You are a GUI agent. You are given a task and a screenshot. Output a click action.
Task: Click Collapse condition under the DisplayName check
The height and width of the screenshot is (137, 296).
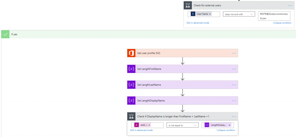(226, 130)
